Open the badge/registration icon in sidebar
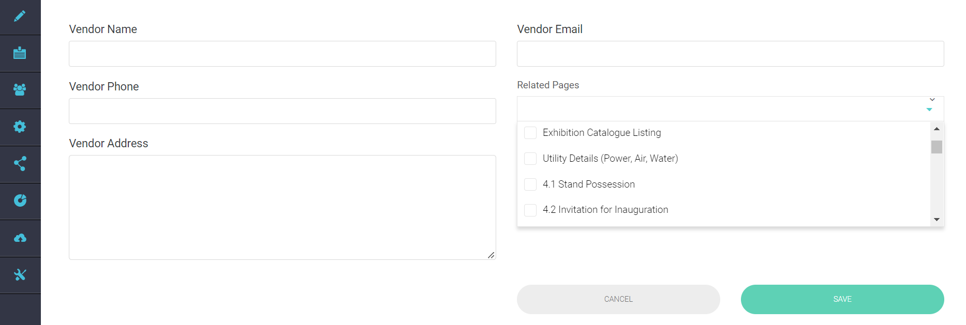 pos(20,53)
